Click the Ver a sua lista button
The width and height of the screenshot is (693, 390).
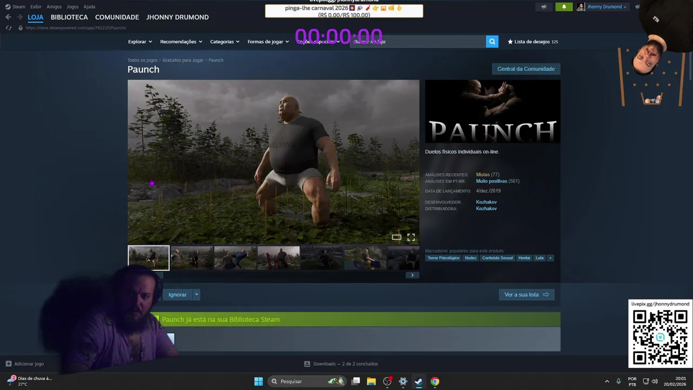526,295
